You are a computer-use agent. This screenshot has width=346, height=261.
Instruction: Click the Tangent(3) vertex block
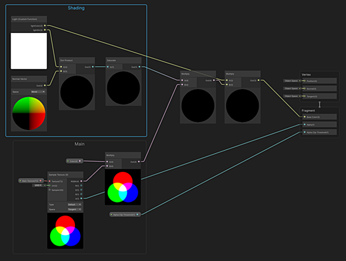pos(319,96)
